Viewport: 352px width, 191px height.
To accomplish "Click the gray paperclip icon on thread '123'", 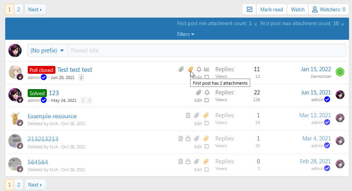I will click(x=198, y=93).
